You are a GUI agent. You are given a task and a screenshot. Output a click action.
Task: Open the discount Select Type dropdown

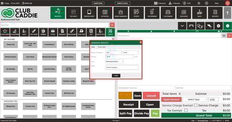[x=195, y=99]
